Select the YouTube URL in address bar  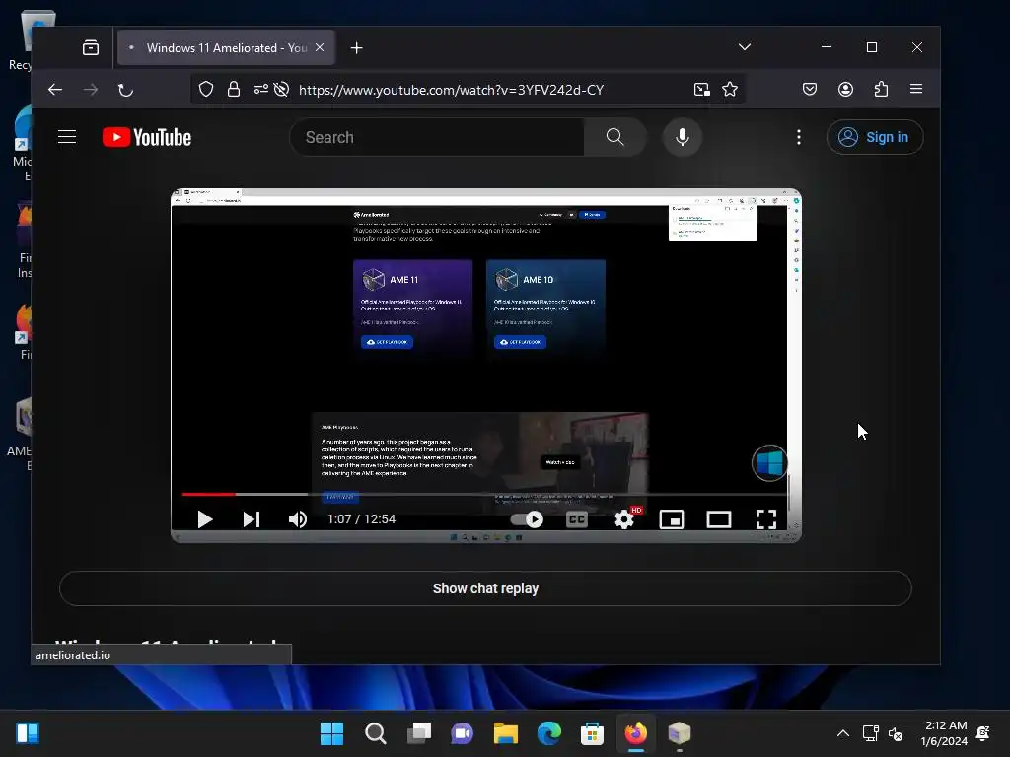(x=451, y=90)
